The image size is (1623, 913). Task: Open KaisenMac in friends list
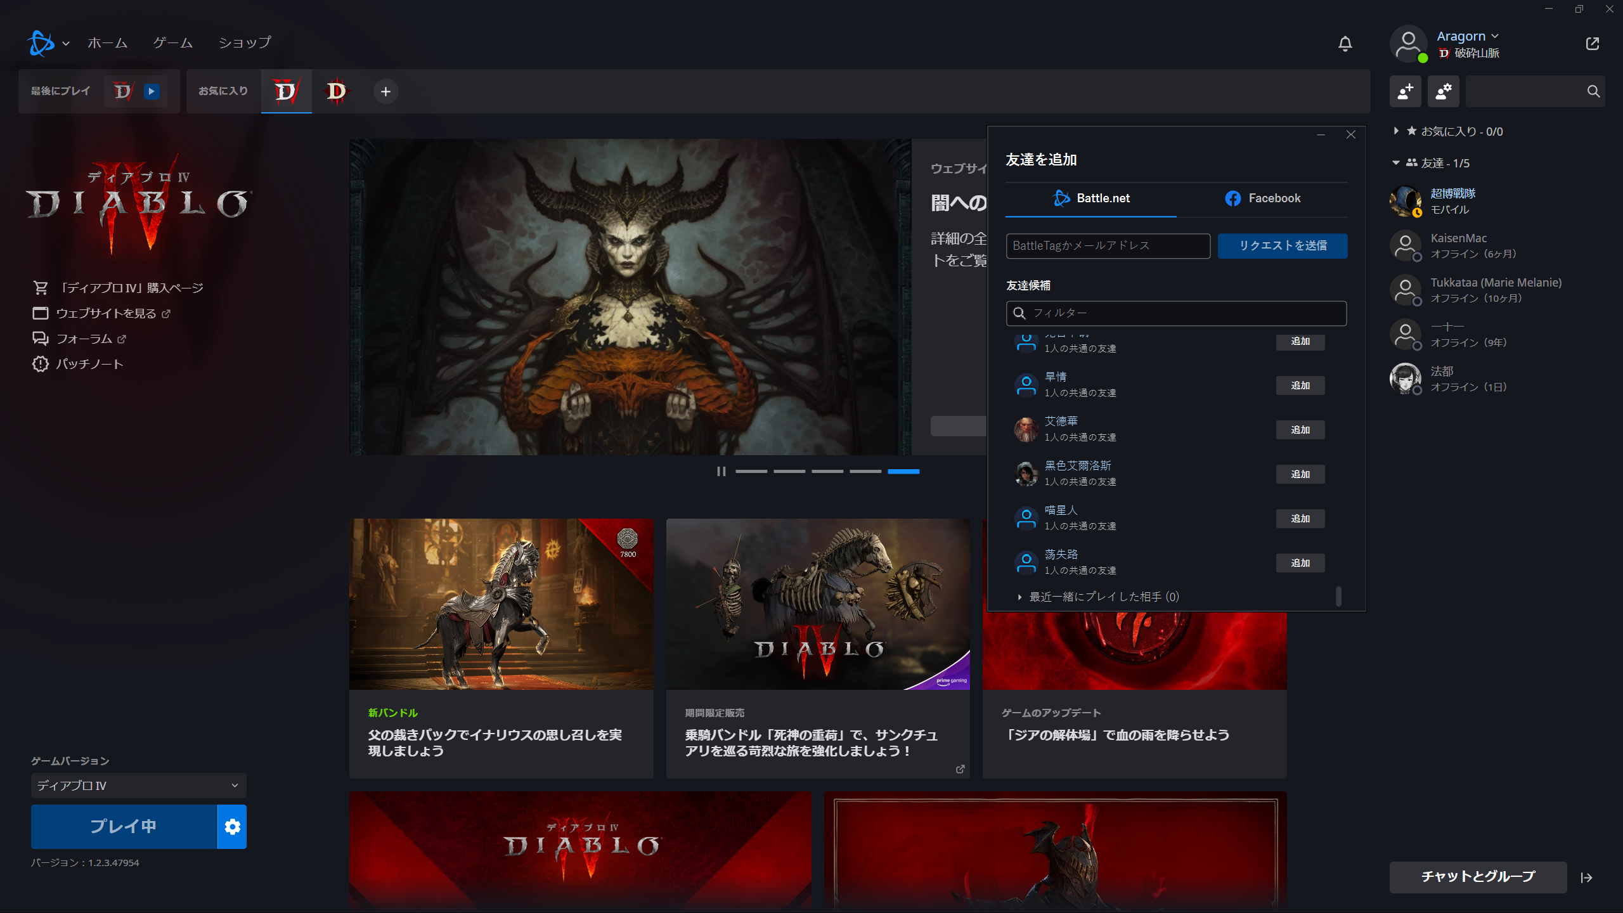pos(1496,245)
